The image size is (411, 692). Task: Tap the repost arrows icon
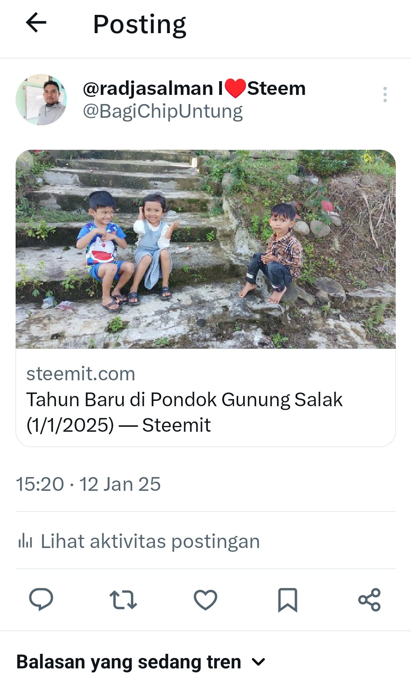click(x=123, y=600)
